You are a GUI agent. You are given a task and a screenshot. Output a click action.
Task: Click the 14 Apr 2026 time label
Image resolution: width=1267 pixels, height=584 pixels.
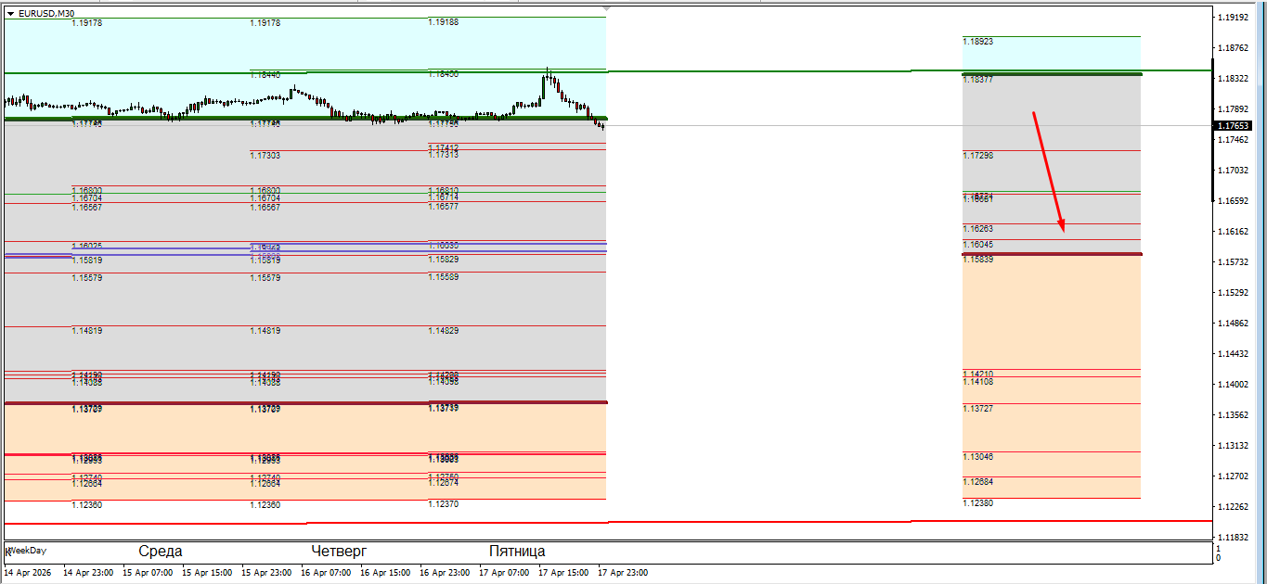coord(29,573)
